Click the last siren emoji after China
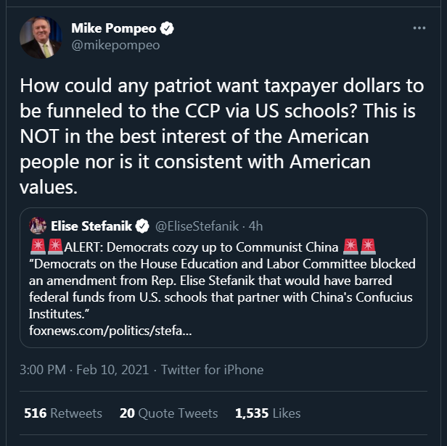This screenshot has height=446, width=447. pyautogui.click(x=368, y=247)
